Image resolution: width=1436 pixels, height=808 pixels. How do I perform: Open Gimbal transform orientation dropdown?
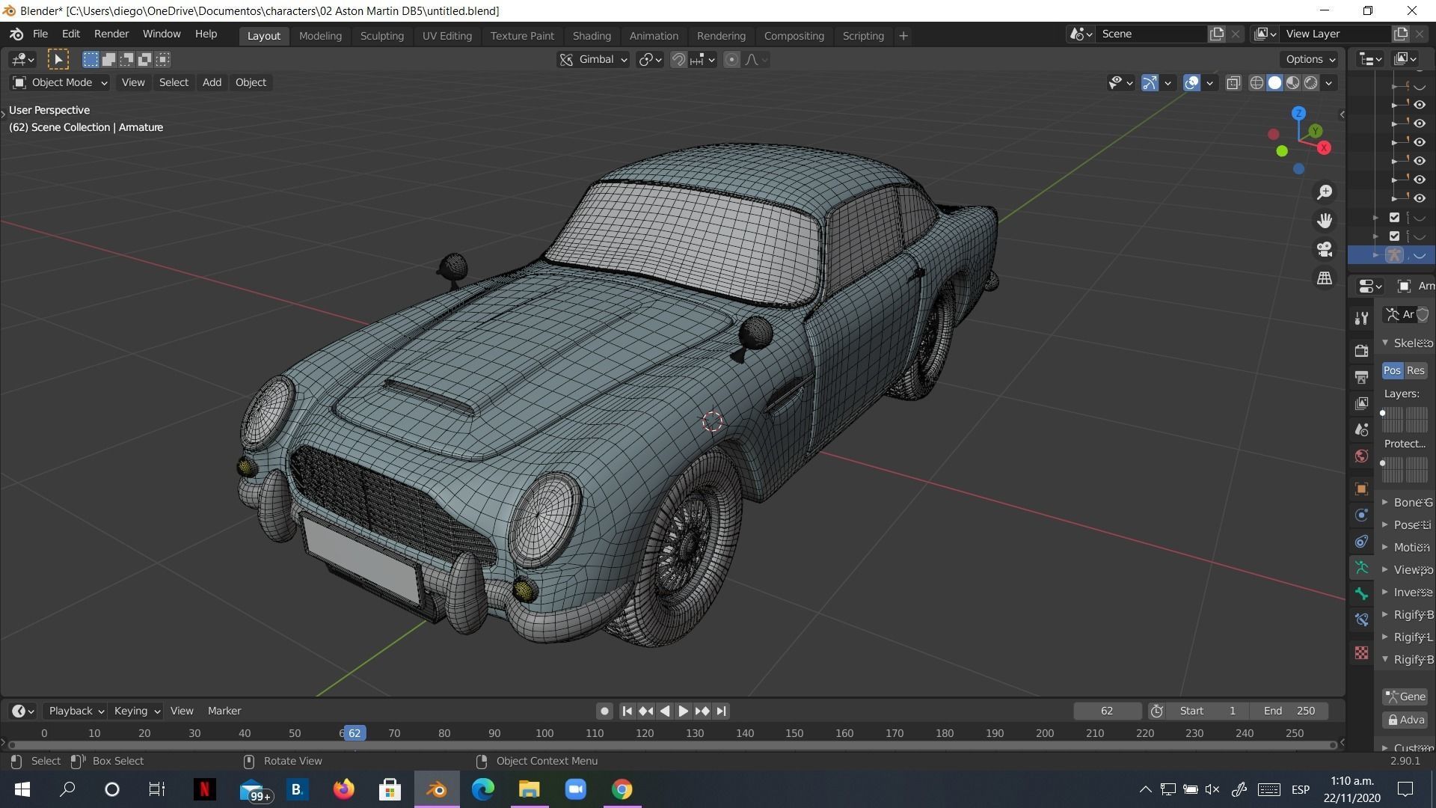[594, 60]
